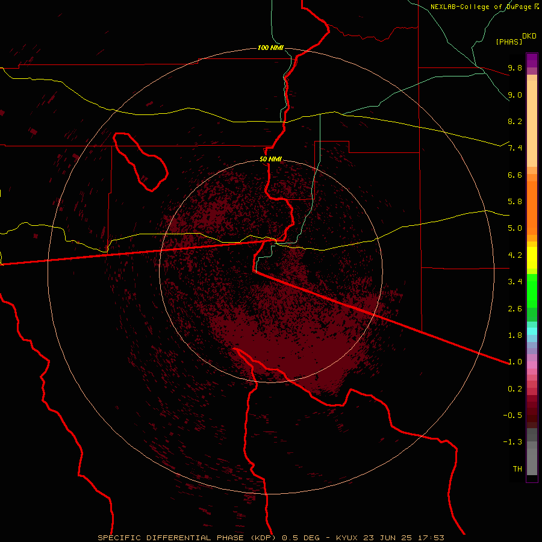Click the 1.0 scale label
The image size is (542, 542).
515,362
